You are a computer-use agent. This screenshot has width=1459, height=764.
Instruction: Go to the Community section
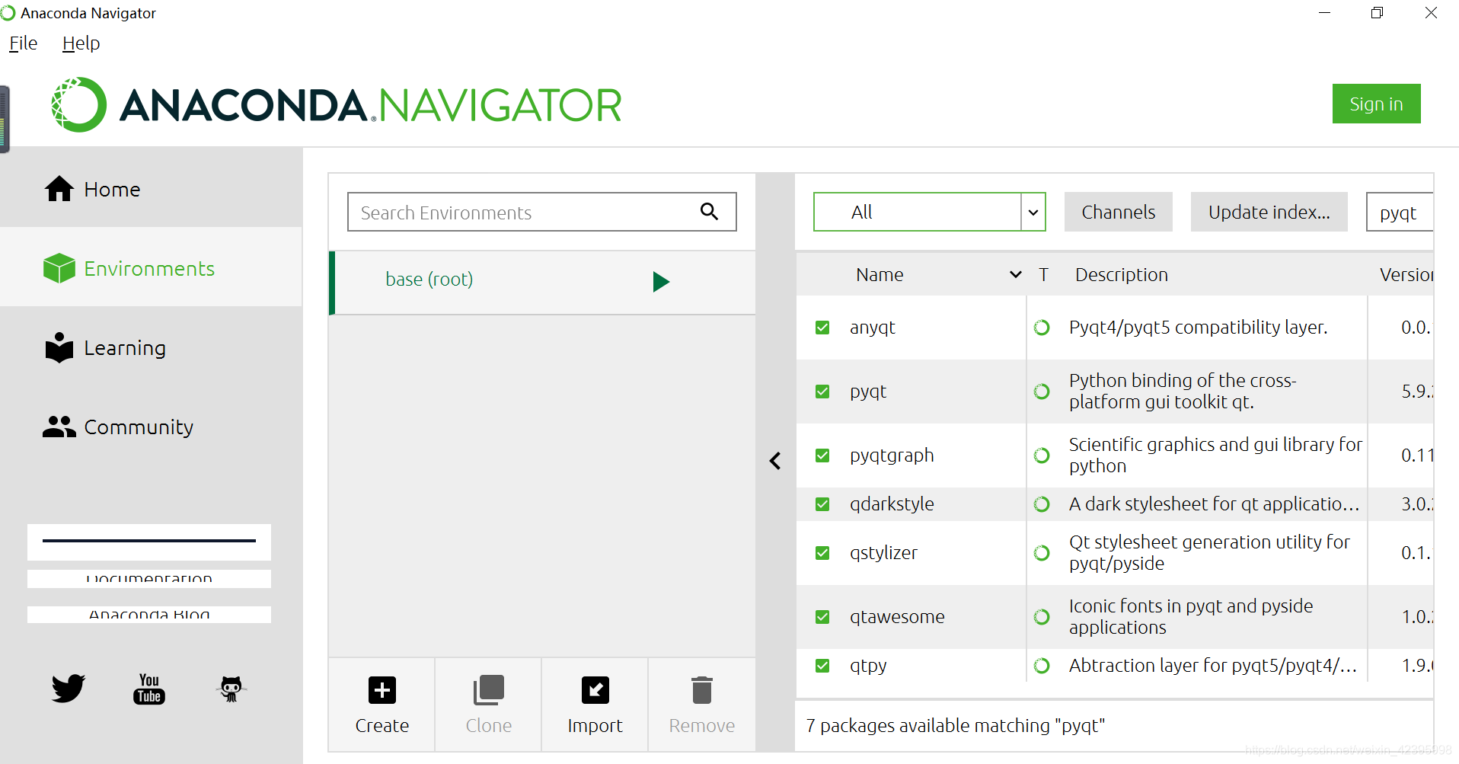(151, 427)
